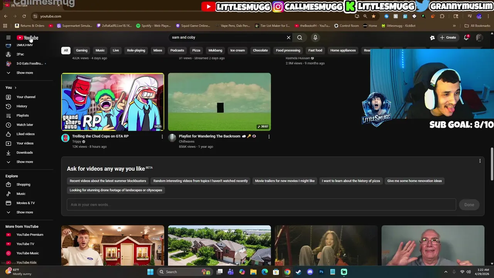Start voice search with microphone icon
This screenshot has height=278, width=494.
tap(315, 37)
